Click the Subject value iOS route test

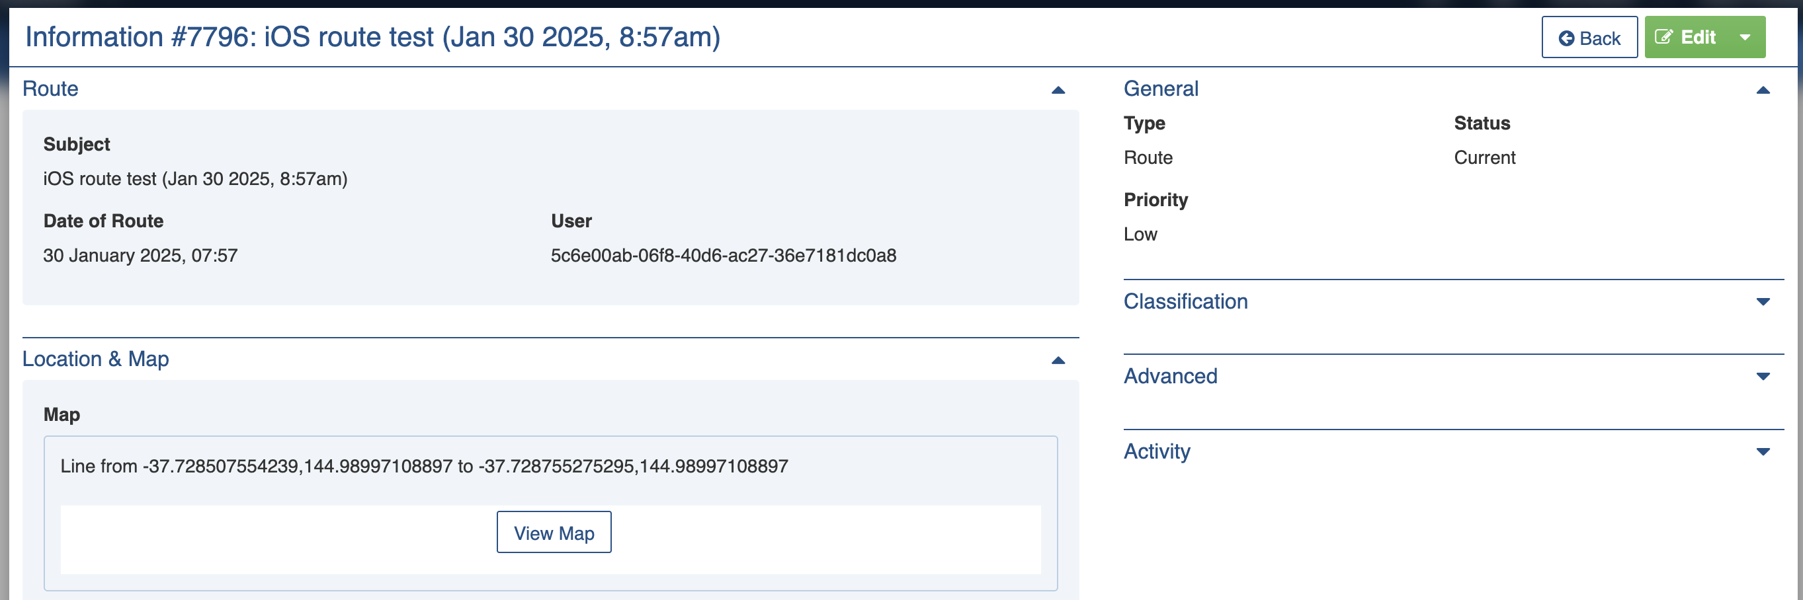click(195, 179)
